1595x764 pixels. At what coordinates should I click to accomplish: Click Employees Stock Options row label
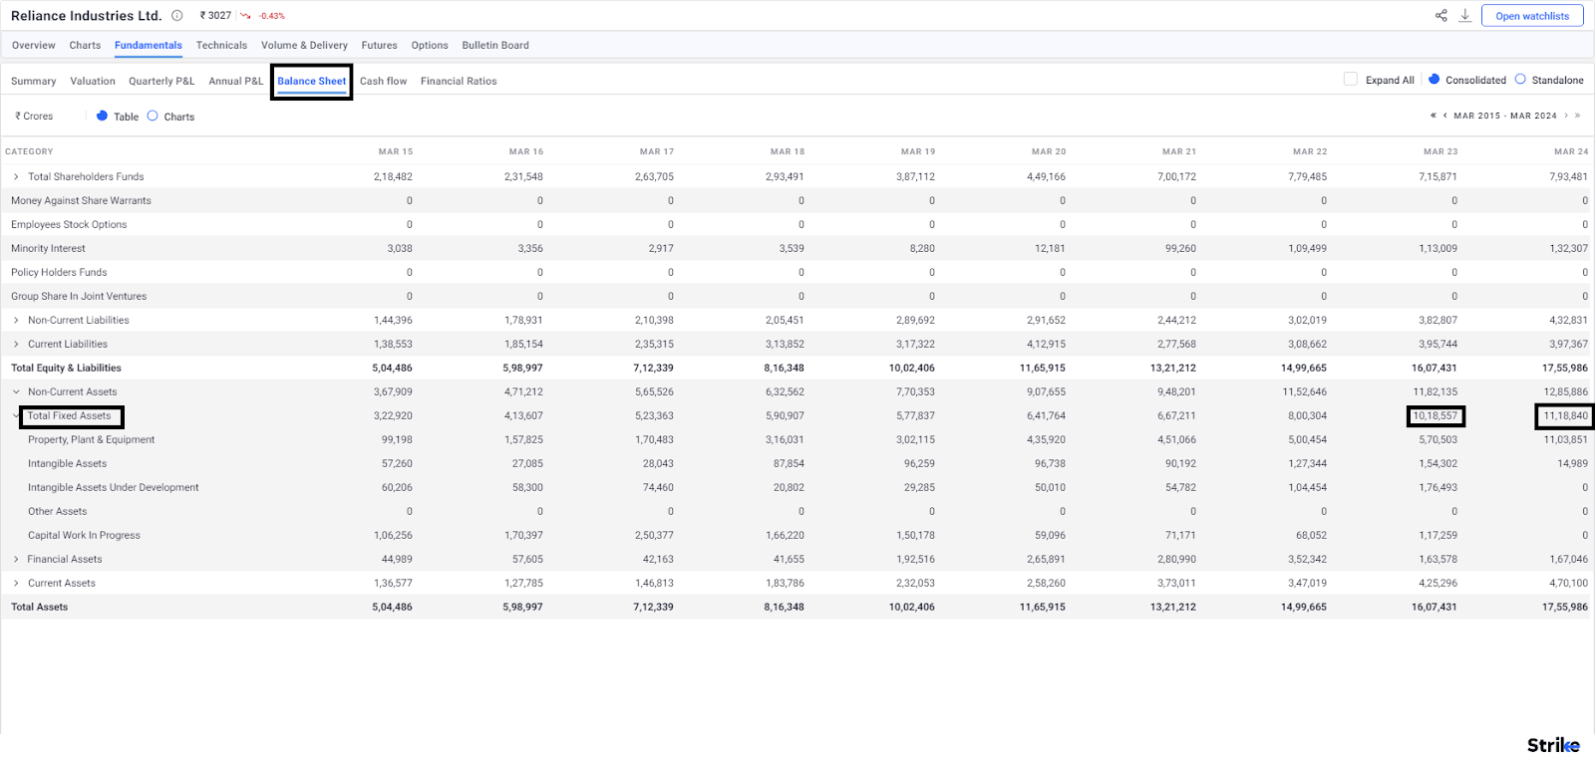[69, 224]
